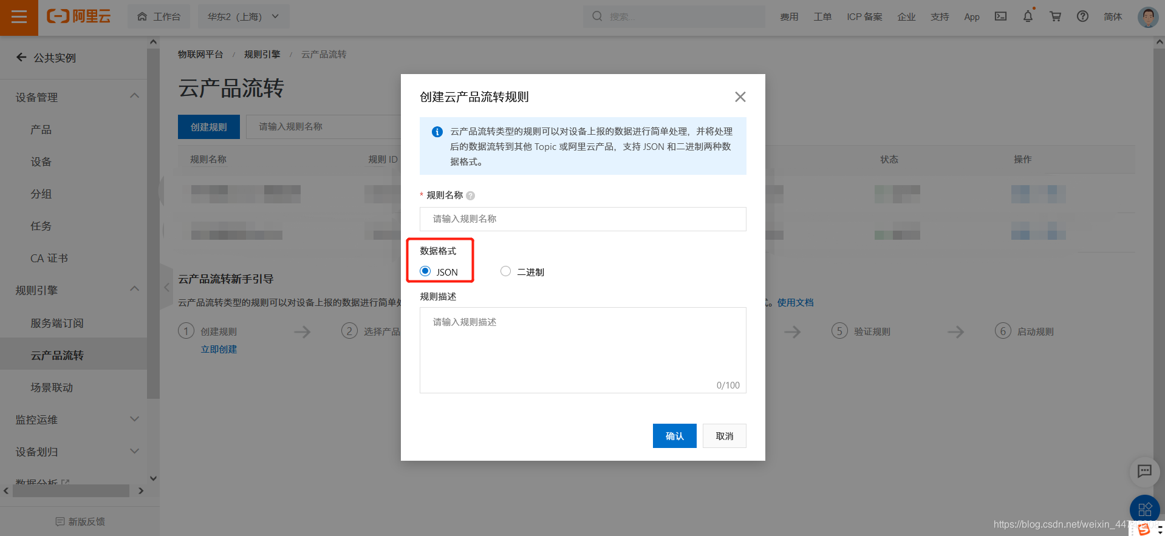Click the page scroll-up arrow
This screenshot has width=1165, height=536.
click(x=1160, y=42)
